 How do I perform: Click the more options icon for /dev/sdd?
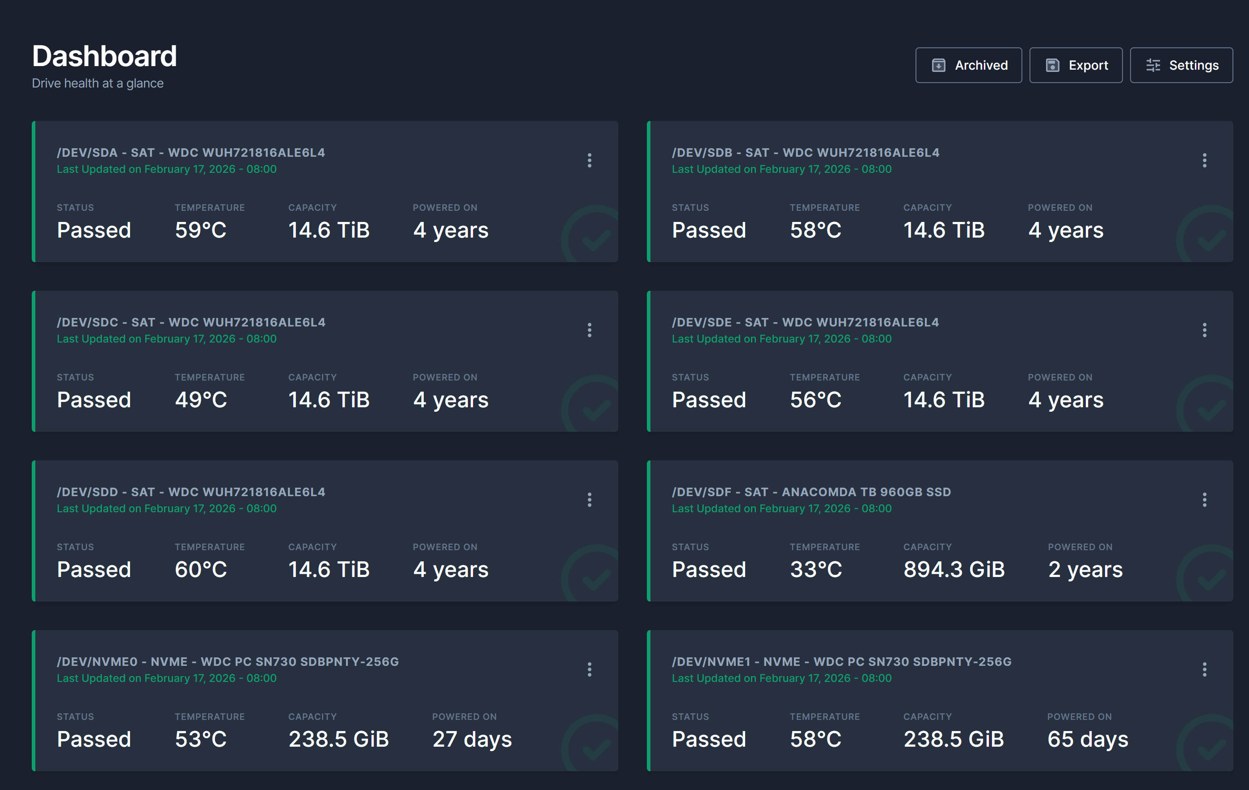(x=589, y=500)
